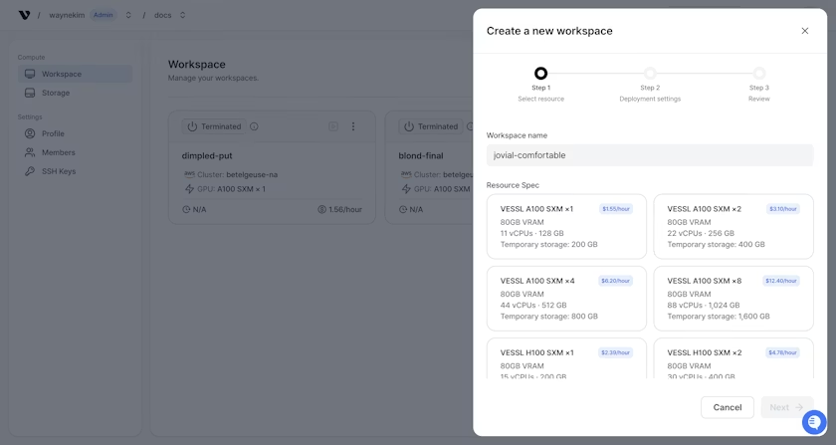Screen dimensions: 836x445
Task: Click the Temporary storage: 1,600 GB text
Action: [x=719, y=317]
